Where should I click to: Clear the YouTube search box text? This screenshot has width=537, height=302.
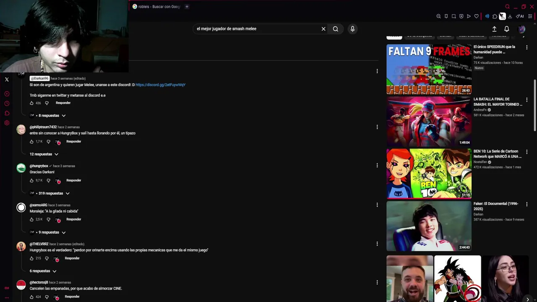[x=323, y=29]
